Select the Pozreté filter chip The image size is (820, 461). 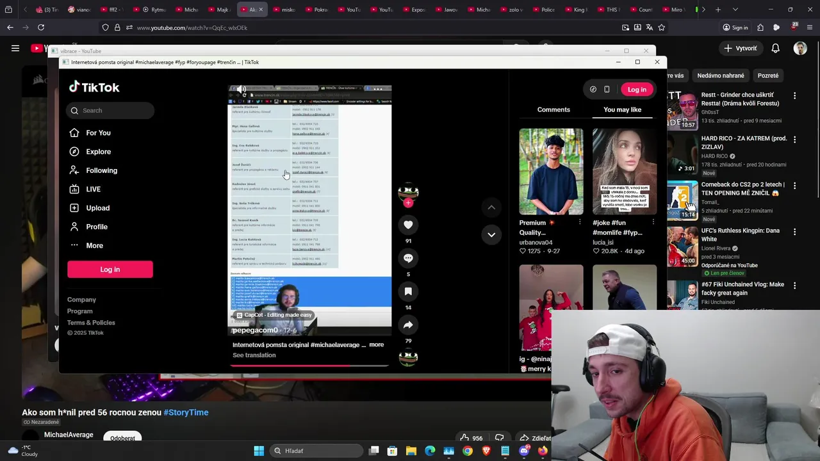(768, 76)
